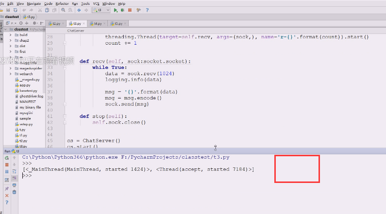Open the Code menu
The image size is (386, 214).
pos(48,4)
